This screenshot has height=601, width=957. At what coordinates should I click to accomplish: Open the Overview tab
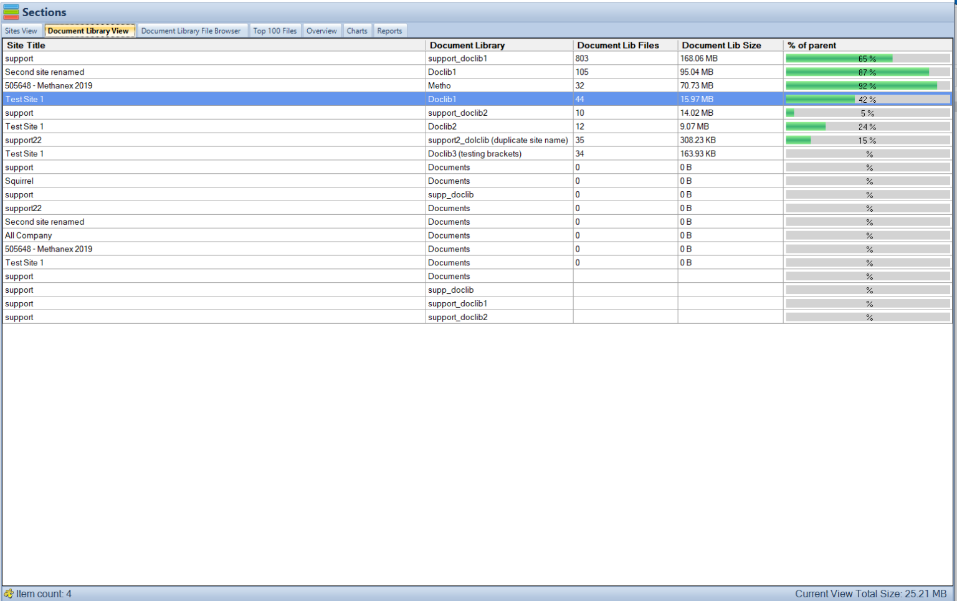321,30
